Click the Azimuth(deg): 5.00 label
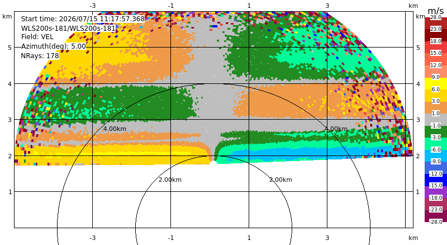Image resolution: width=447 pixels, height=245 pixels. click(x=53, y=46)
